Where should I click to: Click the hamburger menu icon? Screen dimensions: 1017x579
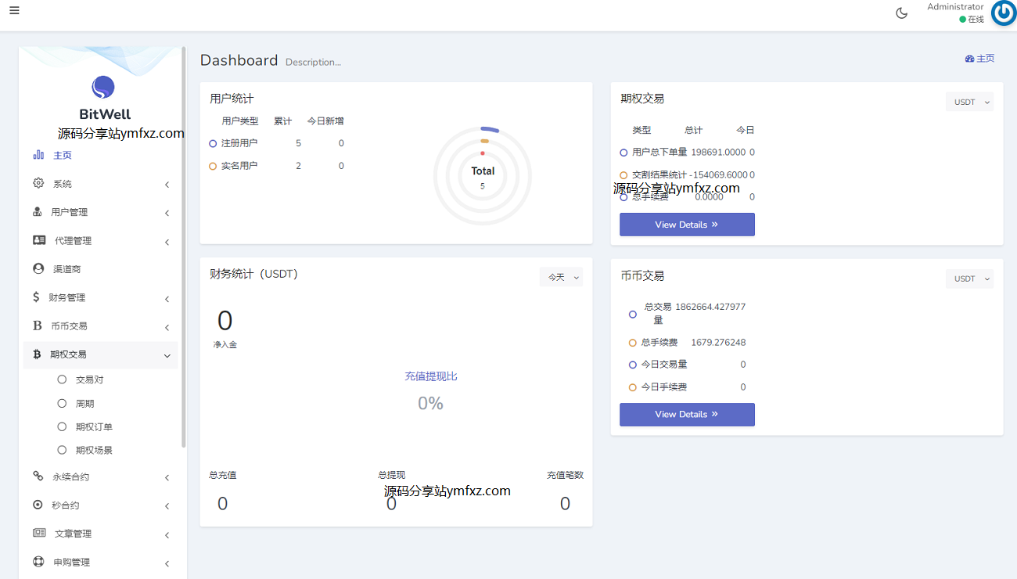tap(14, 11)
